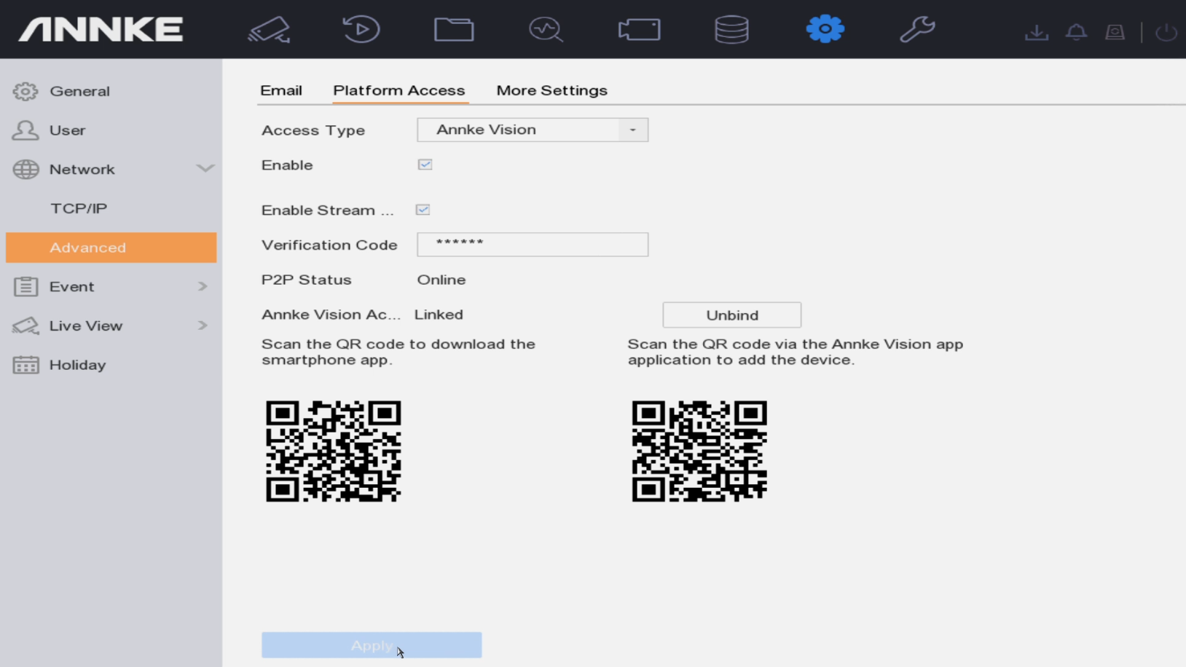The height and width of the screenshot is (667, 1186).
Task: Open the smart analysis search icon
Action: 546,30
